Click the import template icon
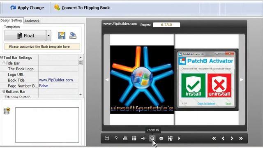This screenshot has height=148, width=263. pos(73,36)
